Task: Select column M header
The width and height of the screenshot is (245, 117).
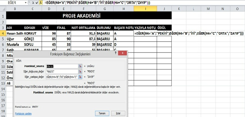Action: [208, 9]
